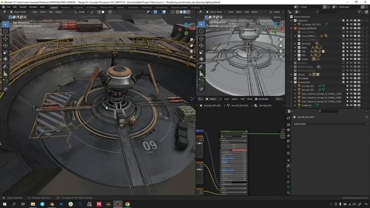Pick the Annotate tool in right viewport
Viewport: 370px width, 208px height.
[201, 67]
